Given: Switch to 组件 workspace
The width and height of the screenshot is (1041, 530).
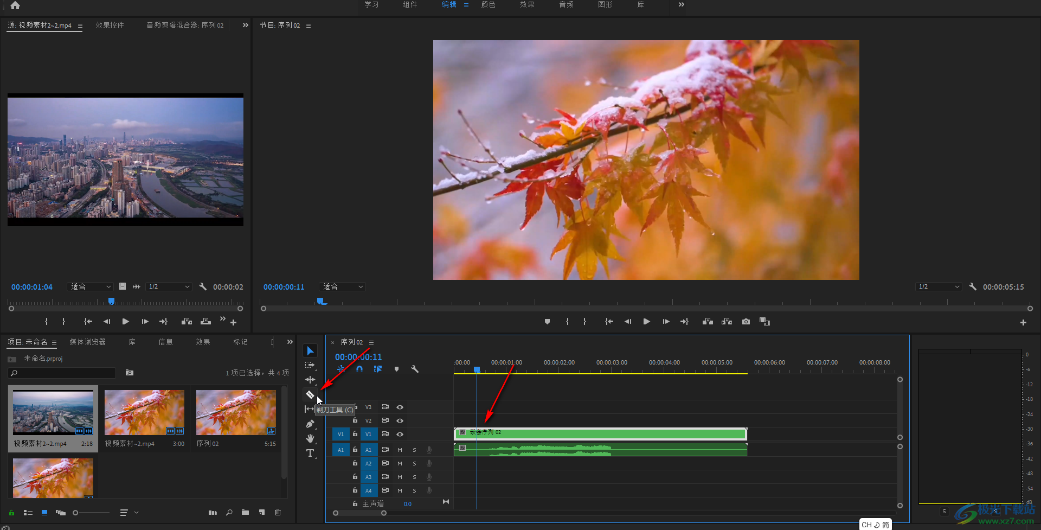Looking at the screenshot, I should click(x=410, y=5).
